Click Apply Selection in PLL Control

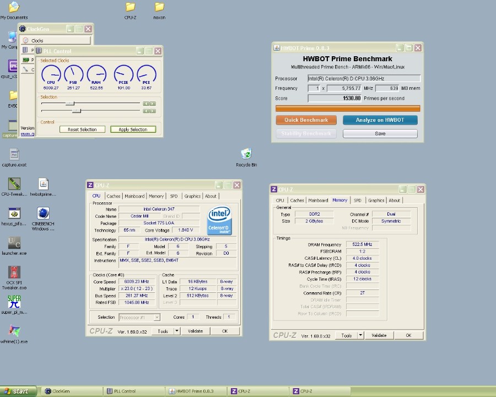pos(133,130)
